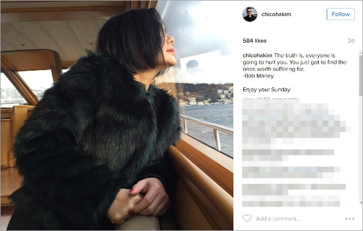The height and width of the screenshot is (231, 363).
Task: Click the main photo of woman in fur coat
Action: pos(116,115)
